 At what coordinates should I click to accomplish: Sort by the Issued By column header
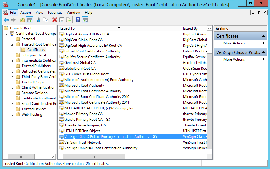194,28
